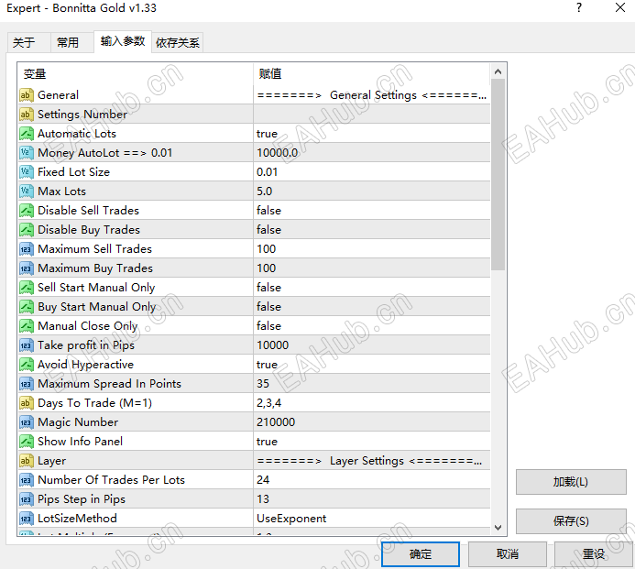Click the vertical scrollbar thumb
The width and height of the screenshot is (635, 569).
click(x=498, y=174)
